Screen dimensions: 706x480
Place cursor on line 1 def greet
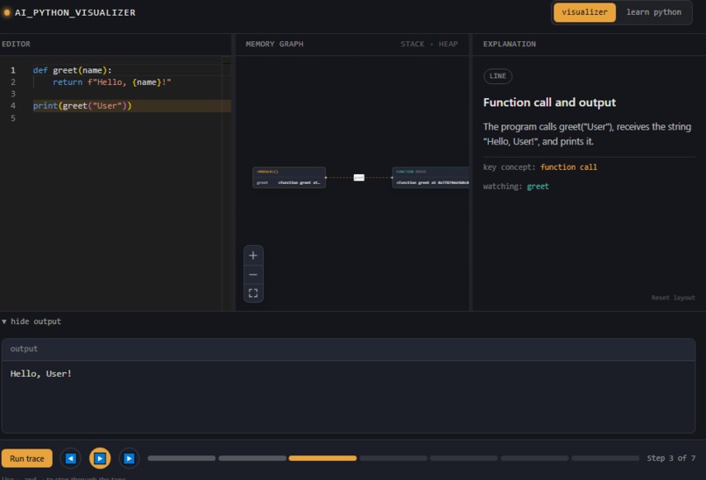[72, 70]
